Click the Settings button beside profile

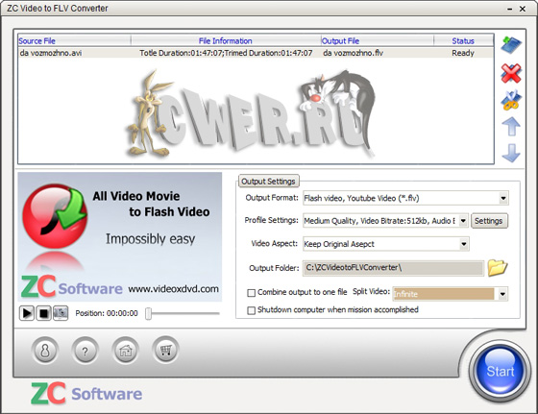click(489, 221)
